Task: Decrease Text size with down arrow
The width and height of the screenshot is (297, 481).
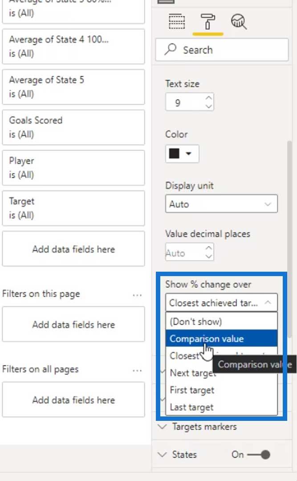Action: (x=209, y=106)
